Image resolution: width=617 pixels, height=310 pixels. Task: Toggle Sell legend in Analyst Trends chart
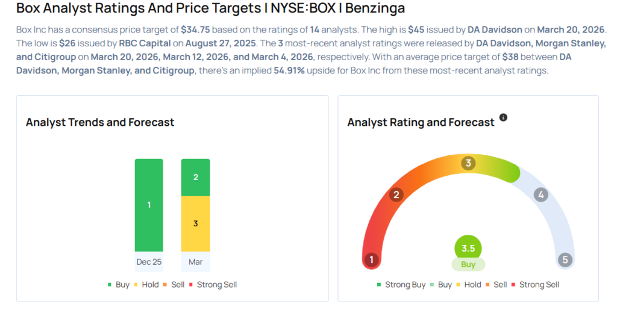pos(175,285)
